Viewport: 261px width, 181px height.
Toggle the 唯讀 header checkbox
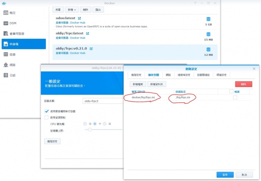(x=231, y=91)
